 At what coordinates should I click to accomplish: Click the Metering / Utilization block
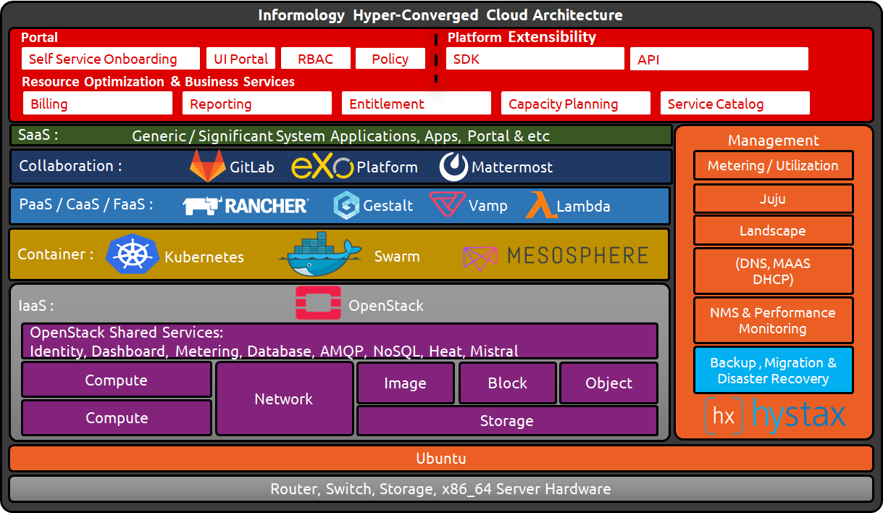773,165
